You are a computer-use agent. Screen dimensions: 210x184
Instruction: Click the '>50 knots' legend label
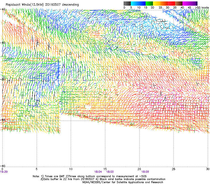202,8
